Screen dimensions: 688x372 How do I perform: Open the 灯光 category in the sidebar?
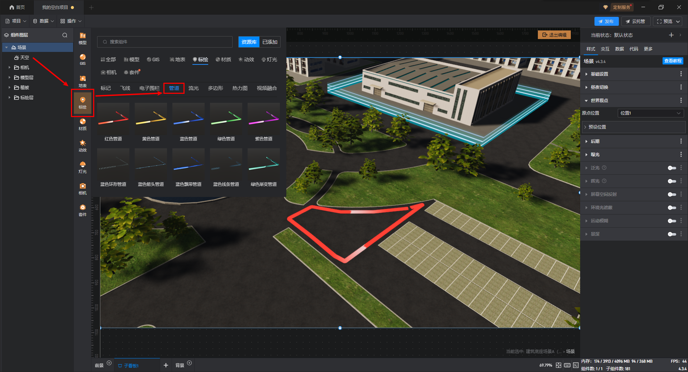pos(82,167)
